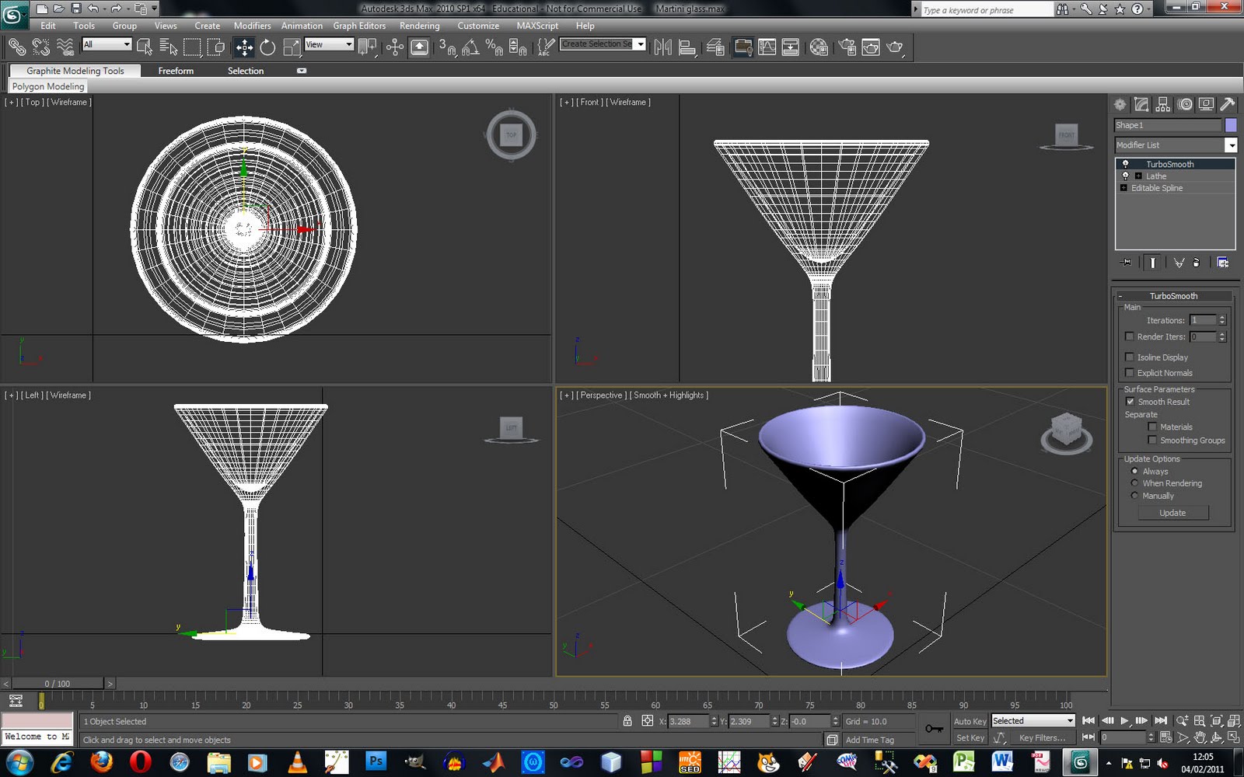The image size is (1244, 777).
Task: Click the Remove Modifier trash icon
Action: click(x=1196, y=262)
